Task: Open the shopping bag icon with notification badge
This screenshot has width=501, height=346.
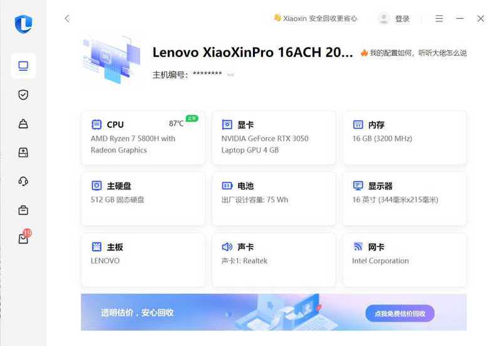Action: tap(24, 237)
